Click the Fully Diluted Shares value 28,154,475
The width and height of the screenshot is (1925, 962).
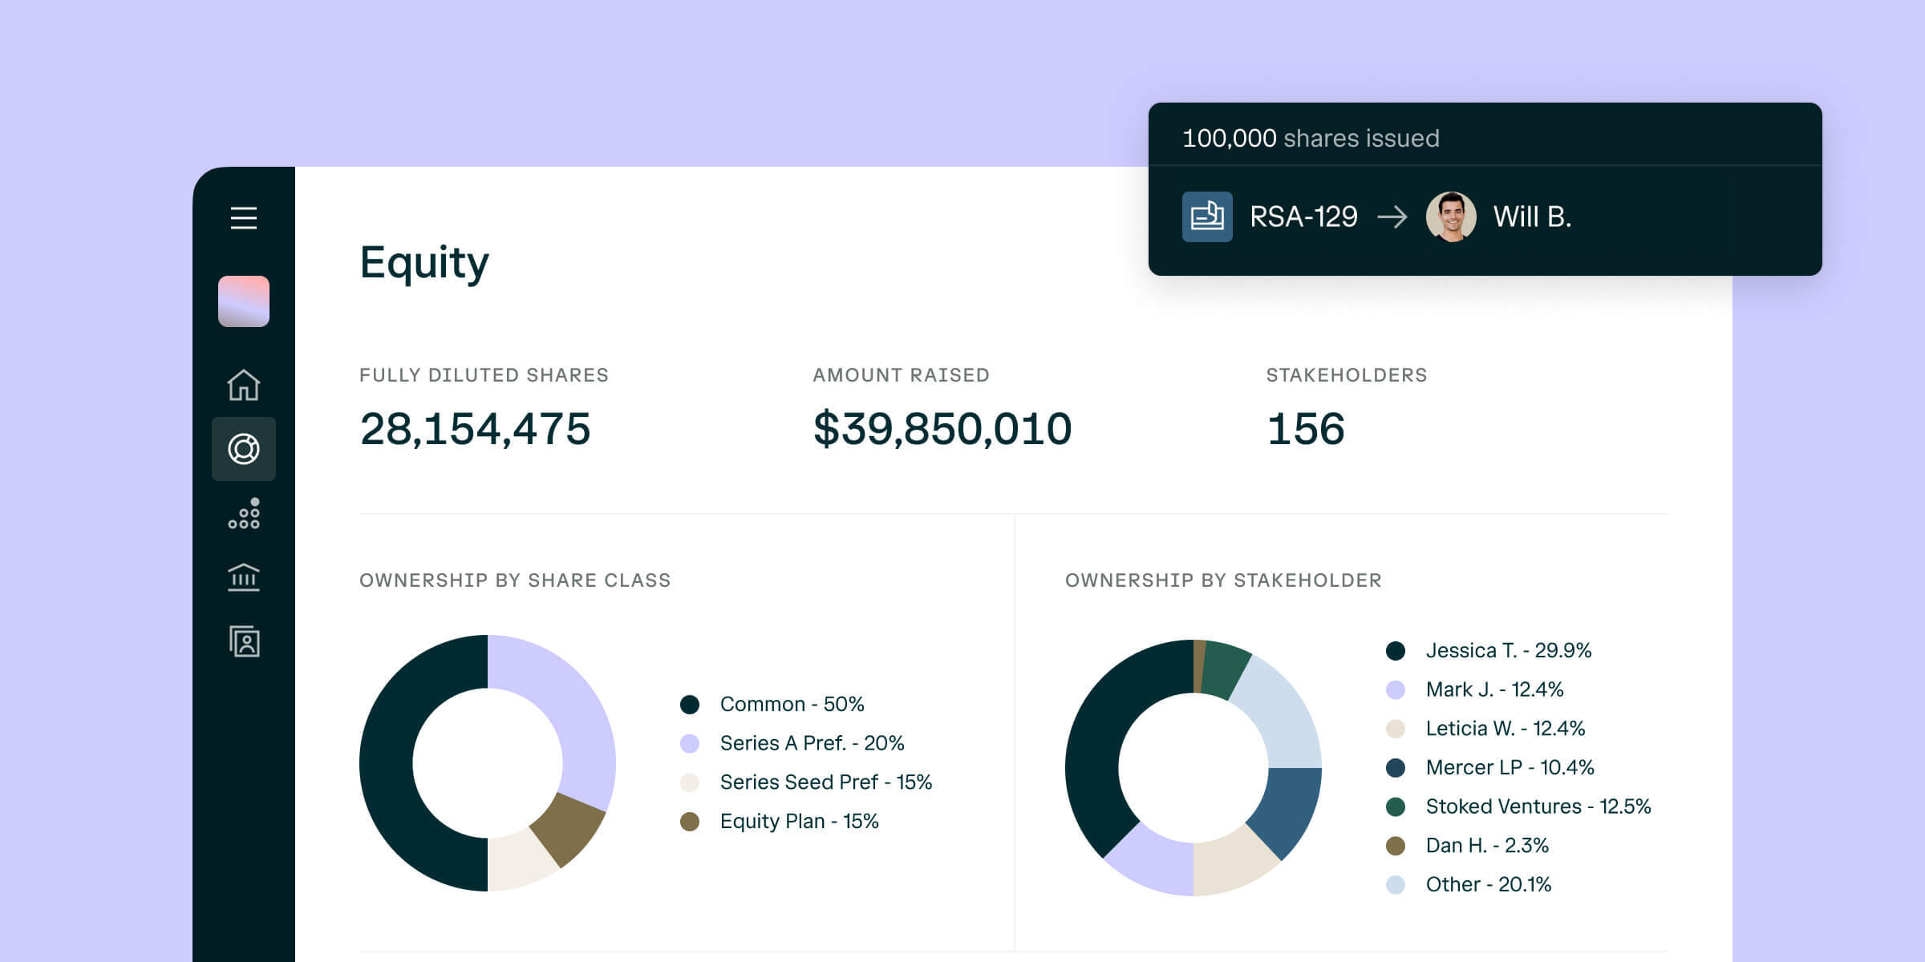[476, 430]
